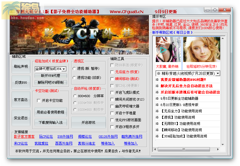Viewport: 240px width, 166px height.
Task: Click the last 等待加入 link under 酷利奥外挂网
Action: 131,143
